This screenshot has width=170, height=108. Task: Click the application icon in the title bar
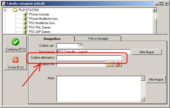point(4,4)
